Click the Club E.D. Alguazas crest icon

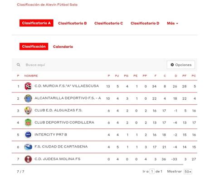click(x=28, y=111)
